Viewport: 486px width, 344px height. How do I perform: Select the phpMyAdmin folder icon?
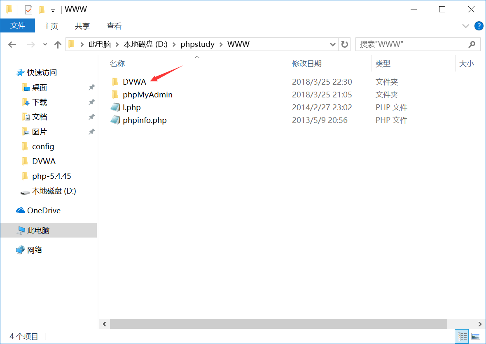coord(115,95)
